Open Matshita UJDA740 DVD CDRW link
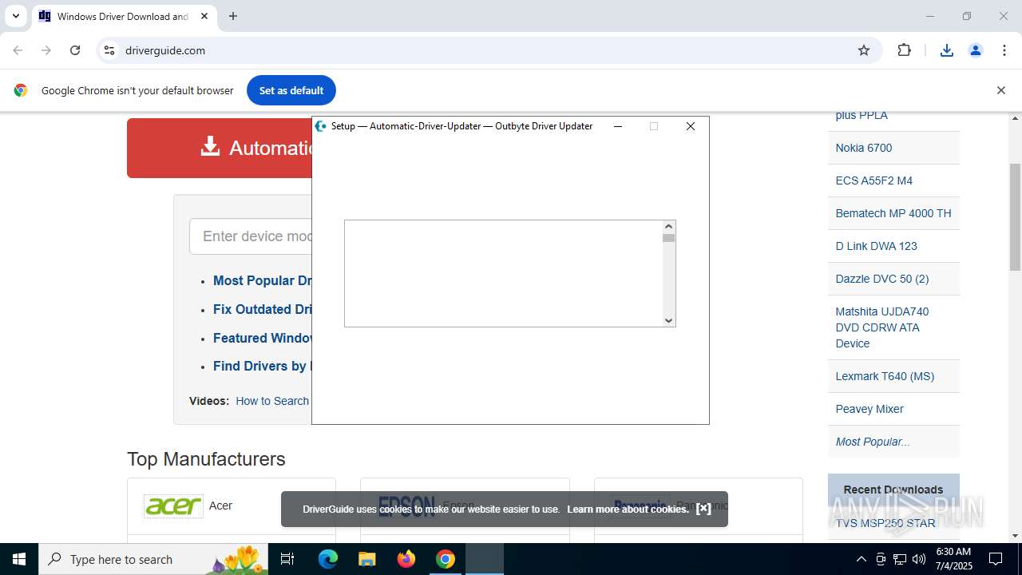Image resolution: width=1022 pixels, height=575 pixels. tap(882, 327)
